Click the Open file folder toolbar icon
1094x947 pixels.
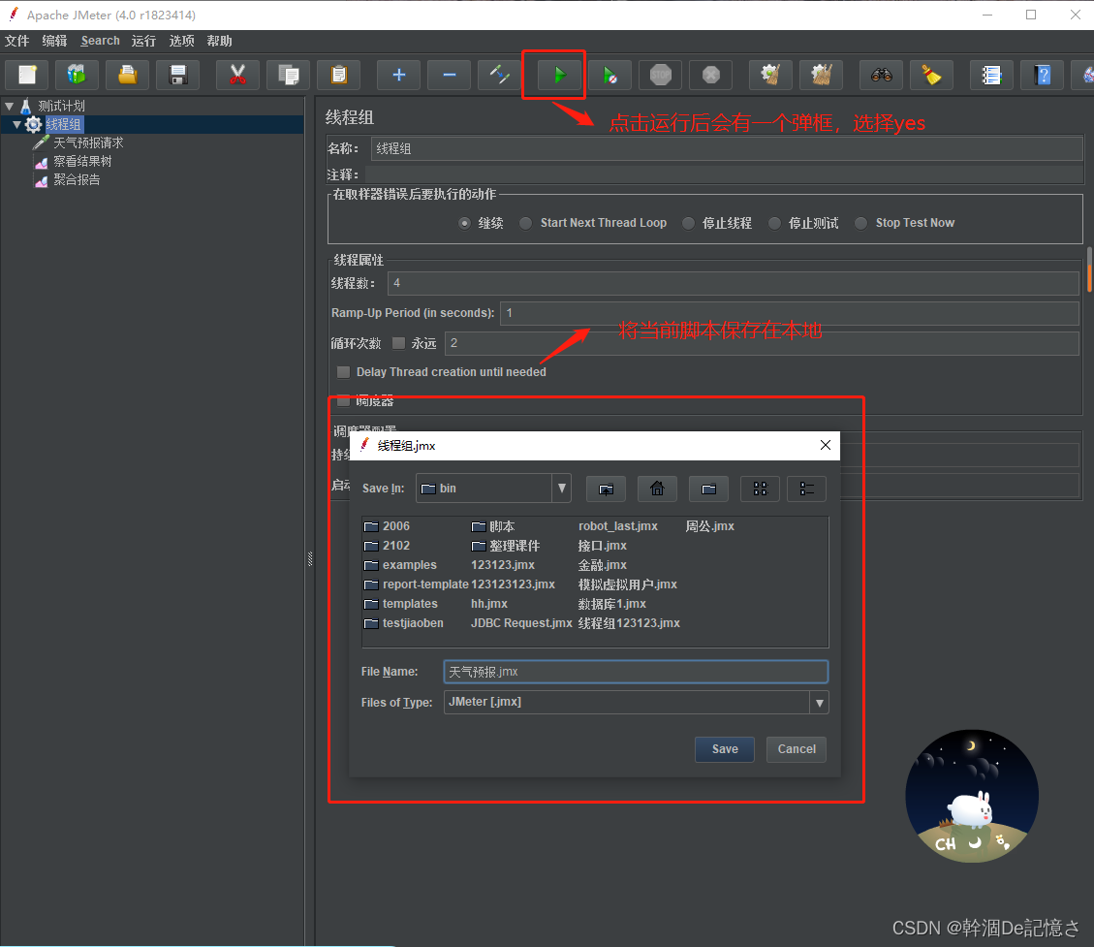pos(127,75)
